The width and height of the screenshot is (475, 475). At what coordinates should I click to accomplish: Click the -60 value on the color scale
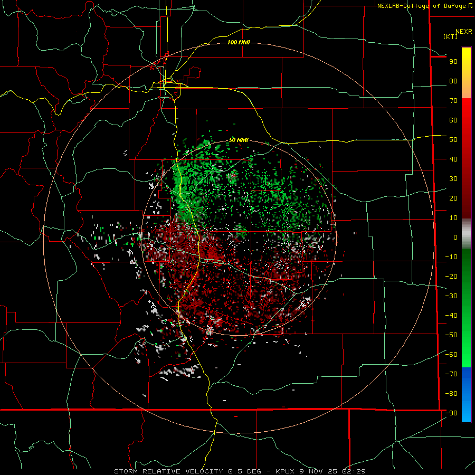[451, 355]
